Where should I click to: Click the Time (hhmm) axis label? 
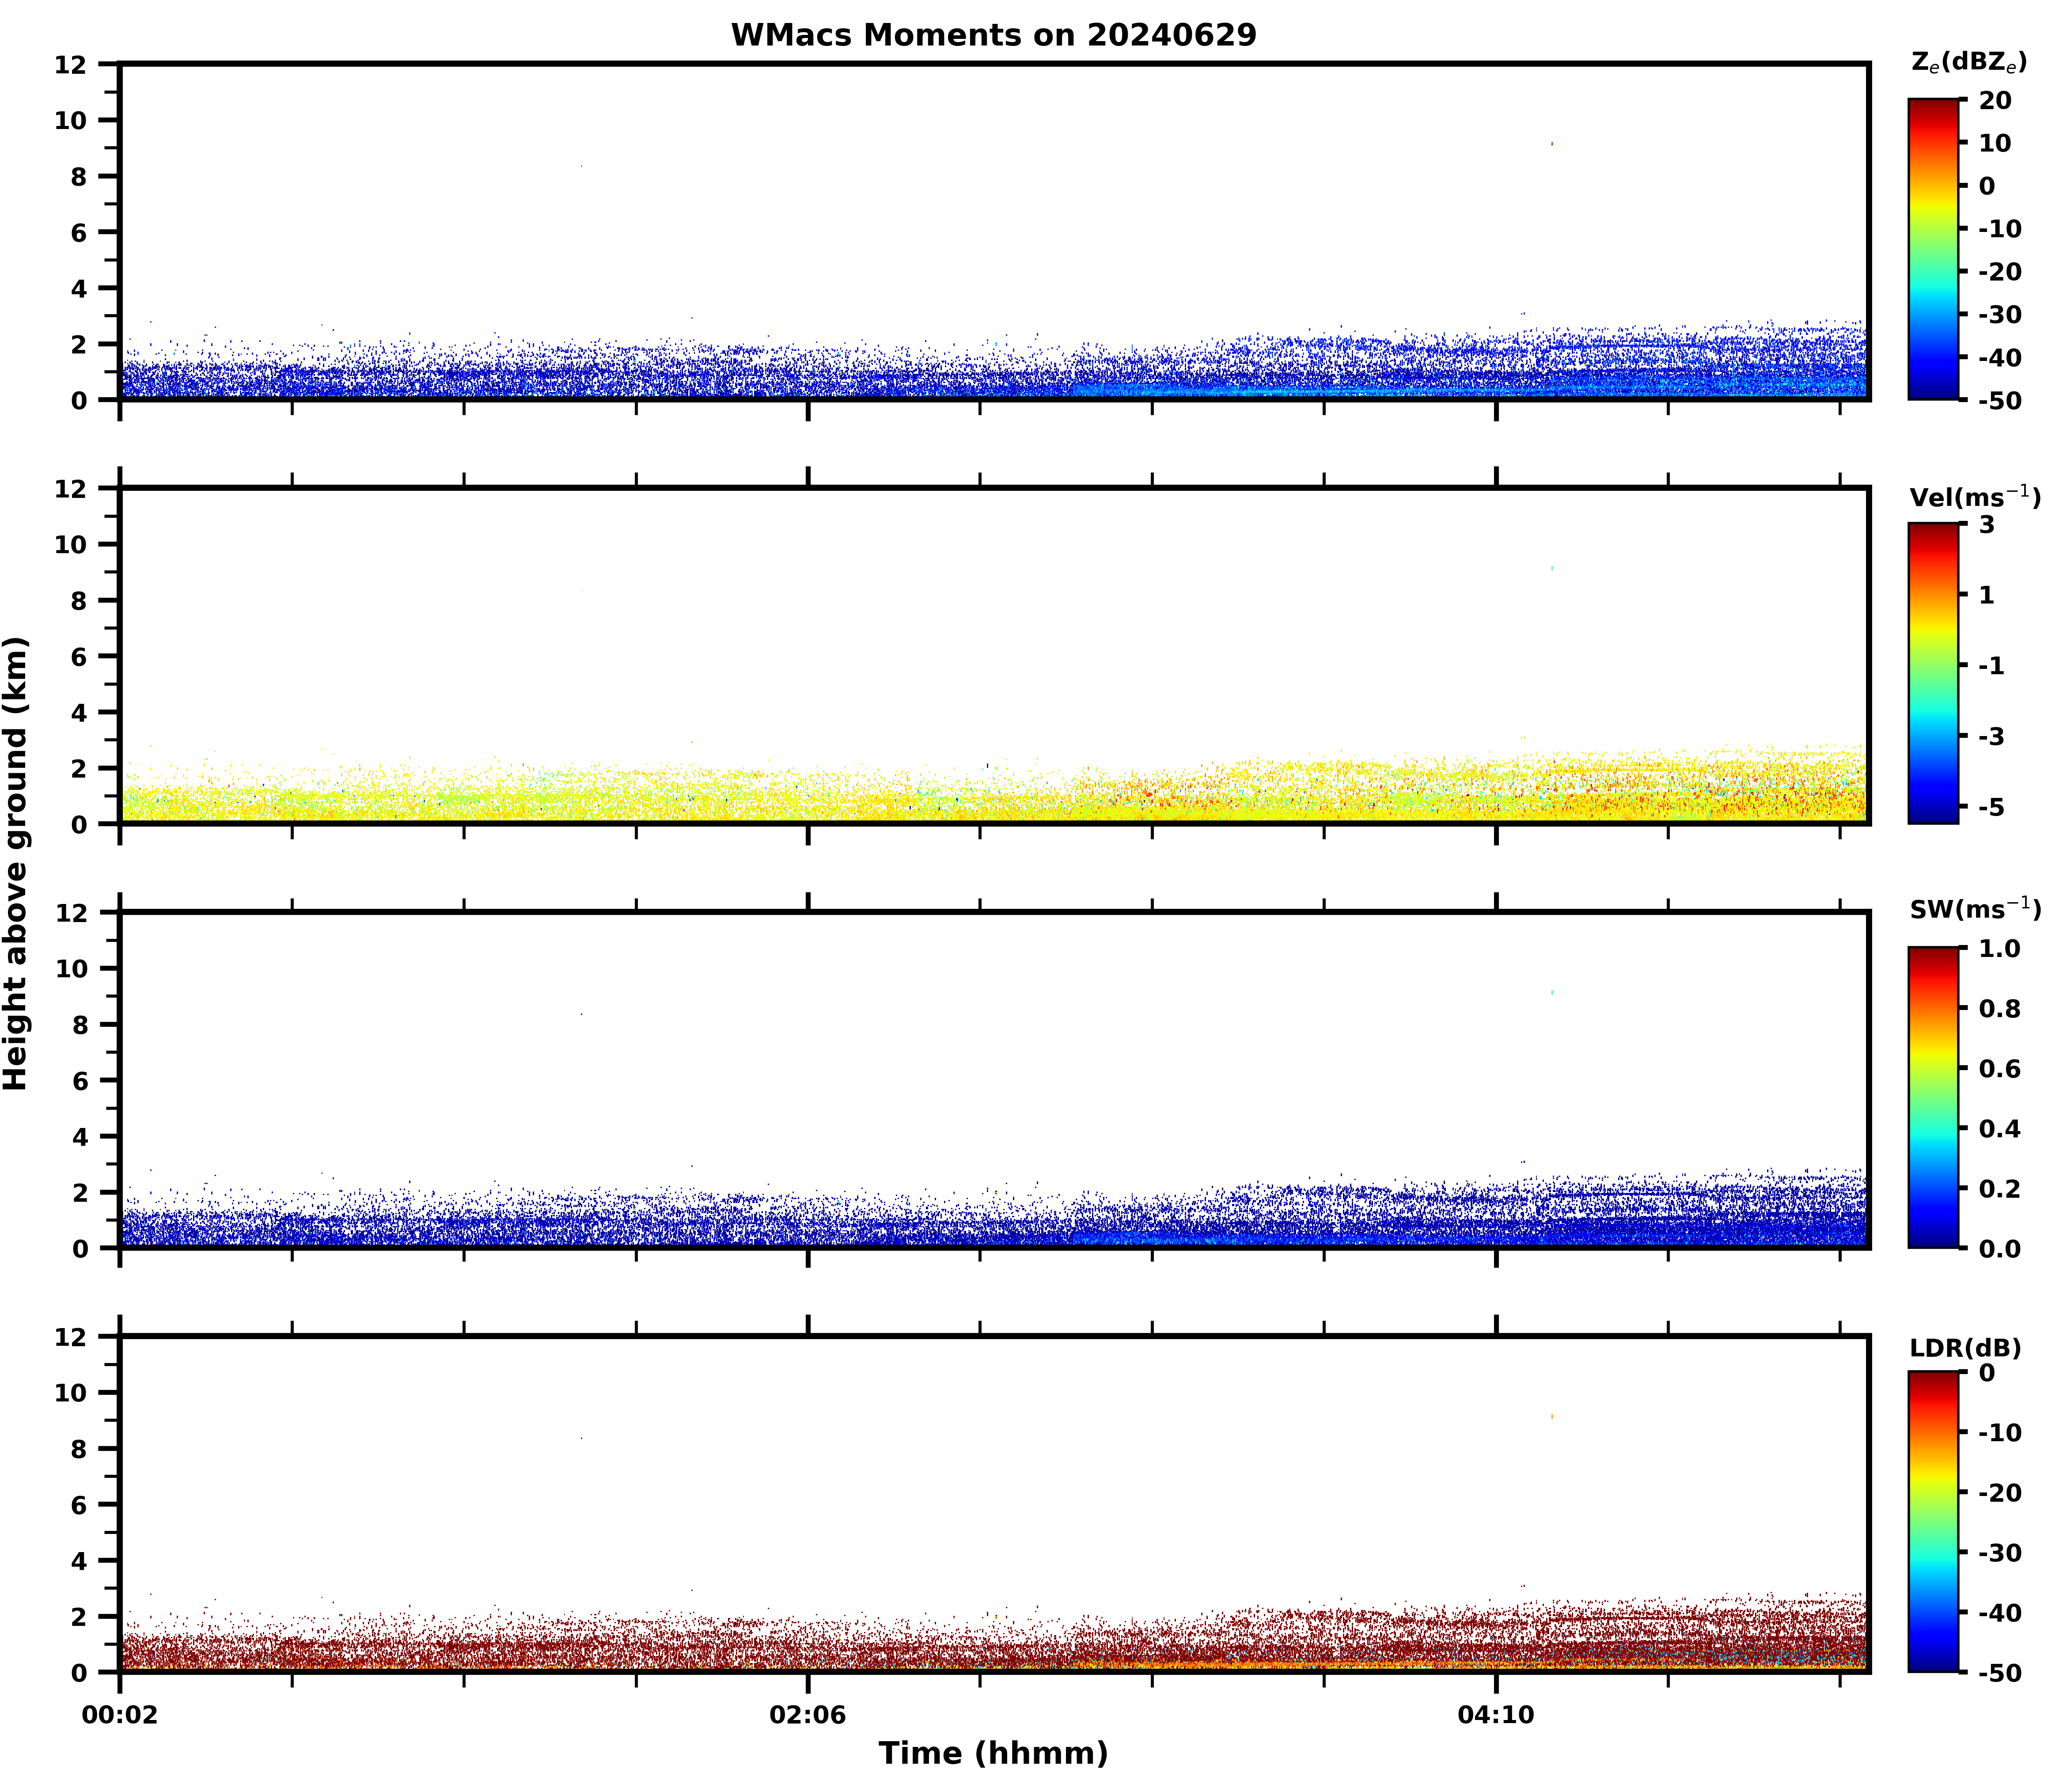coord(993,1753)
